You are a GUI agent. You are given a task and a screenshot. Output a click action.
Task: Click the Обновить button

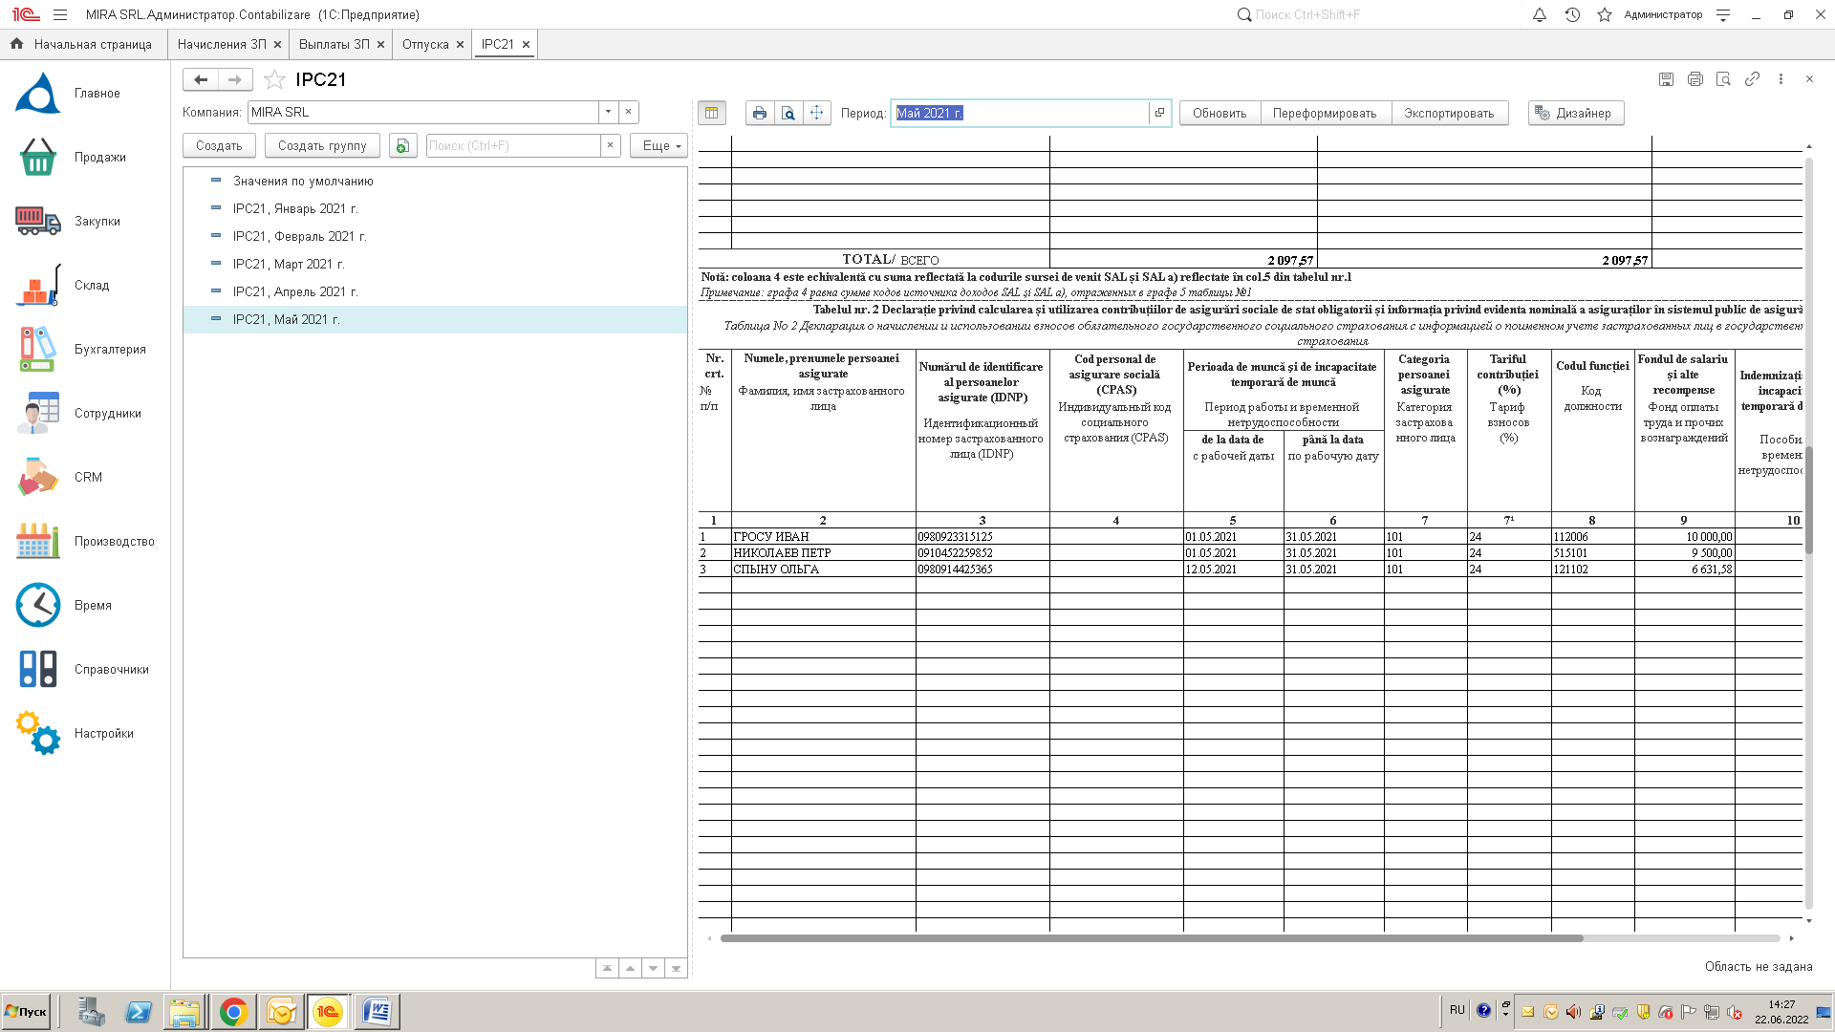pyautogui.click(x=1219, y=113)
